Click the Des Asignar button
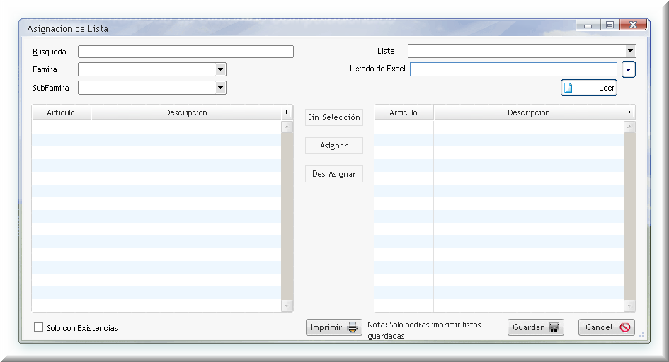Viewport: 669px width, 362px height. [x=334, y=174]
